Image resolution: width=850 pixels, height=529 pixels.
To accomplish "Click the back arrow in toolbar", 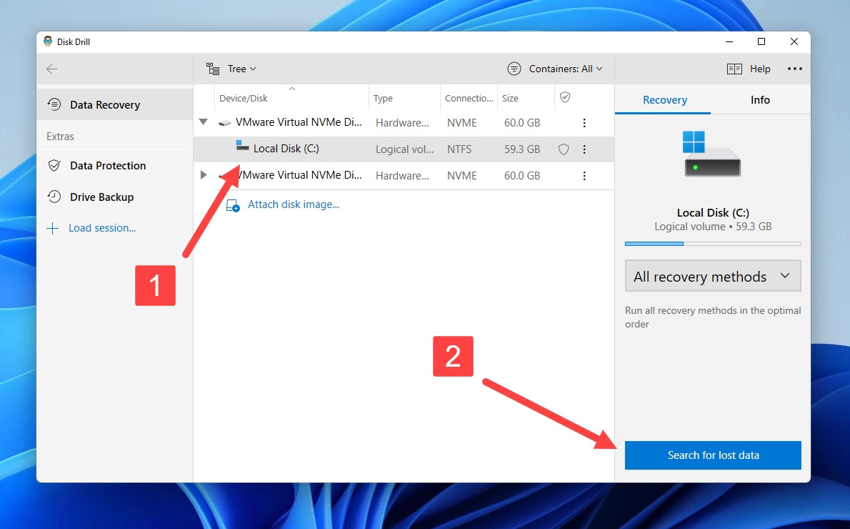I will click(x=52, y=69).
